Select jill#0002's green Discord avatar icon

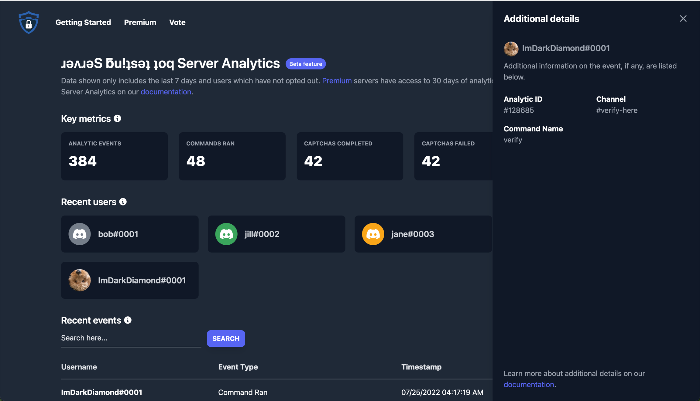(226, 234)
